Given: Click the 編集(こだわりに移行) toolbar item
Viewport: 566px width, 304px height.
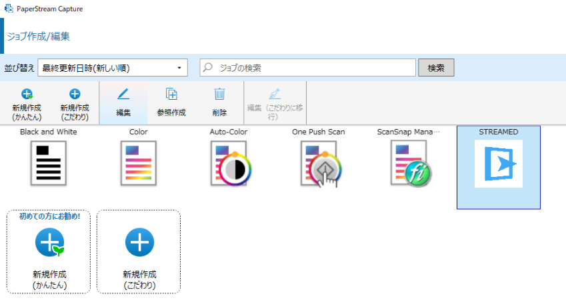Looking at the screenshot, I should click(274, 102).
